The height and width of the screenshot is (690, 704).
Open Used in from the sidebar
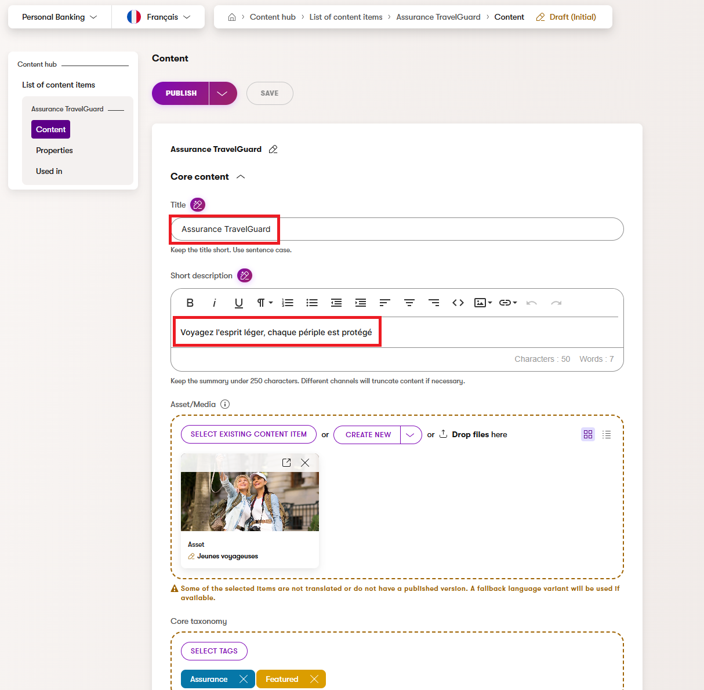(49, 171)
